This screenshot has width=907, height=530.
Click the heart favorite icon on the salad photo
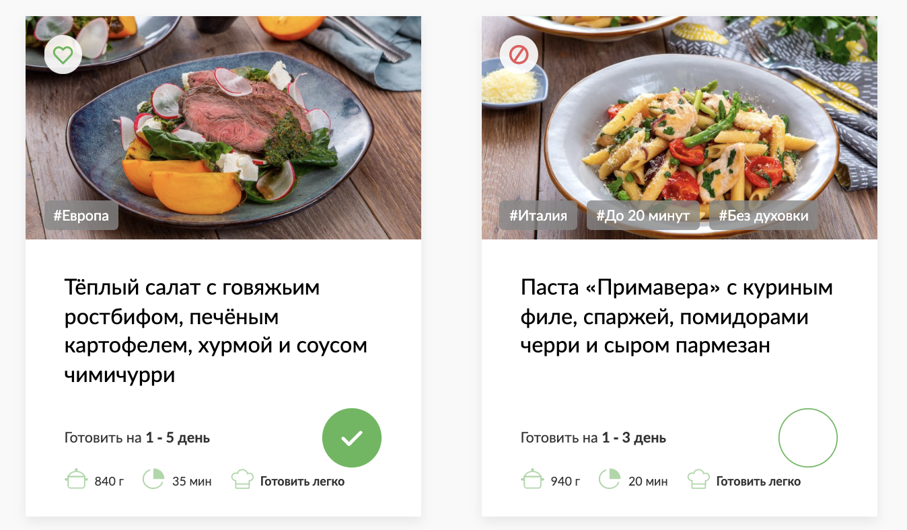click(63, 54)
